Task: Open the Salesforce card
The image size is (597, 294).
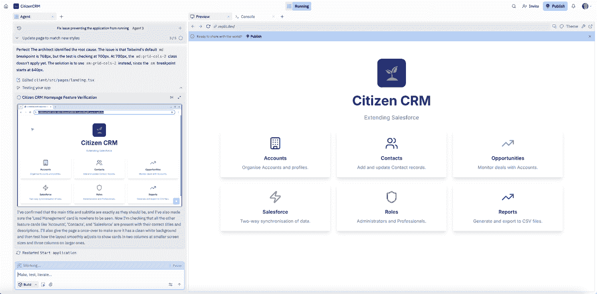Action: (x=275, y=208)
